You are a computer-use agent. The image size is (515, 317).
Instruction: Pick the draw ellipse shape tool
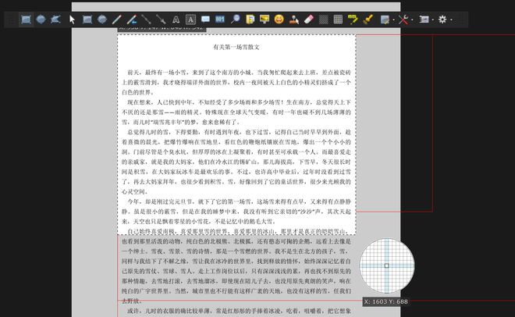102,20
